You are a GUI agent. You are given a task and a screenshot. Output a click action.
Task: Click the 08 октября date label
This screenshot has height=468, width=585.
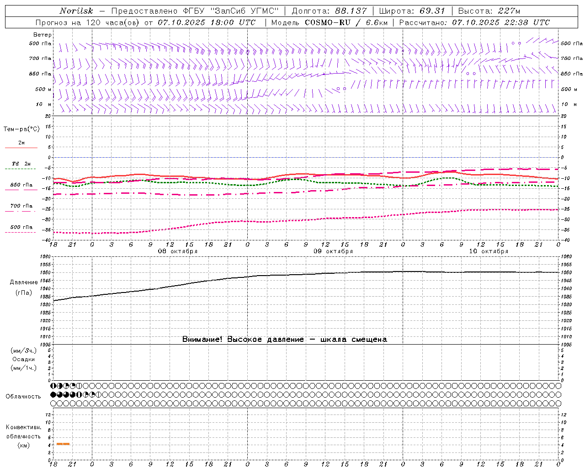point(178,251)
